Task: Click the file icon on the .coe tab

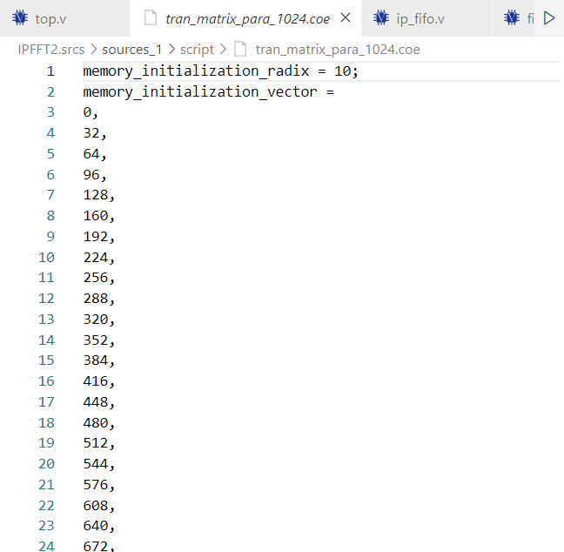Action: 151,17
